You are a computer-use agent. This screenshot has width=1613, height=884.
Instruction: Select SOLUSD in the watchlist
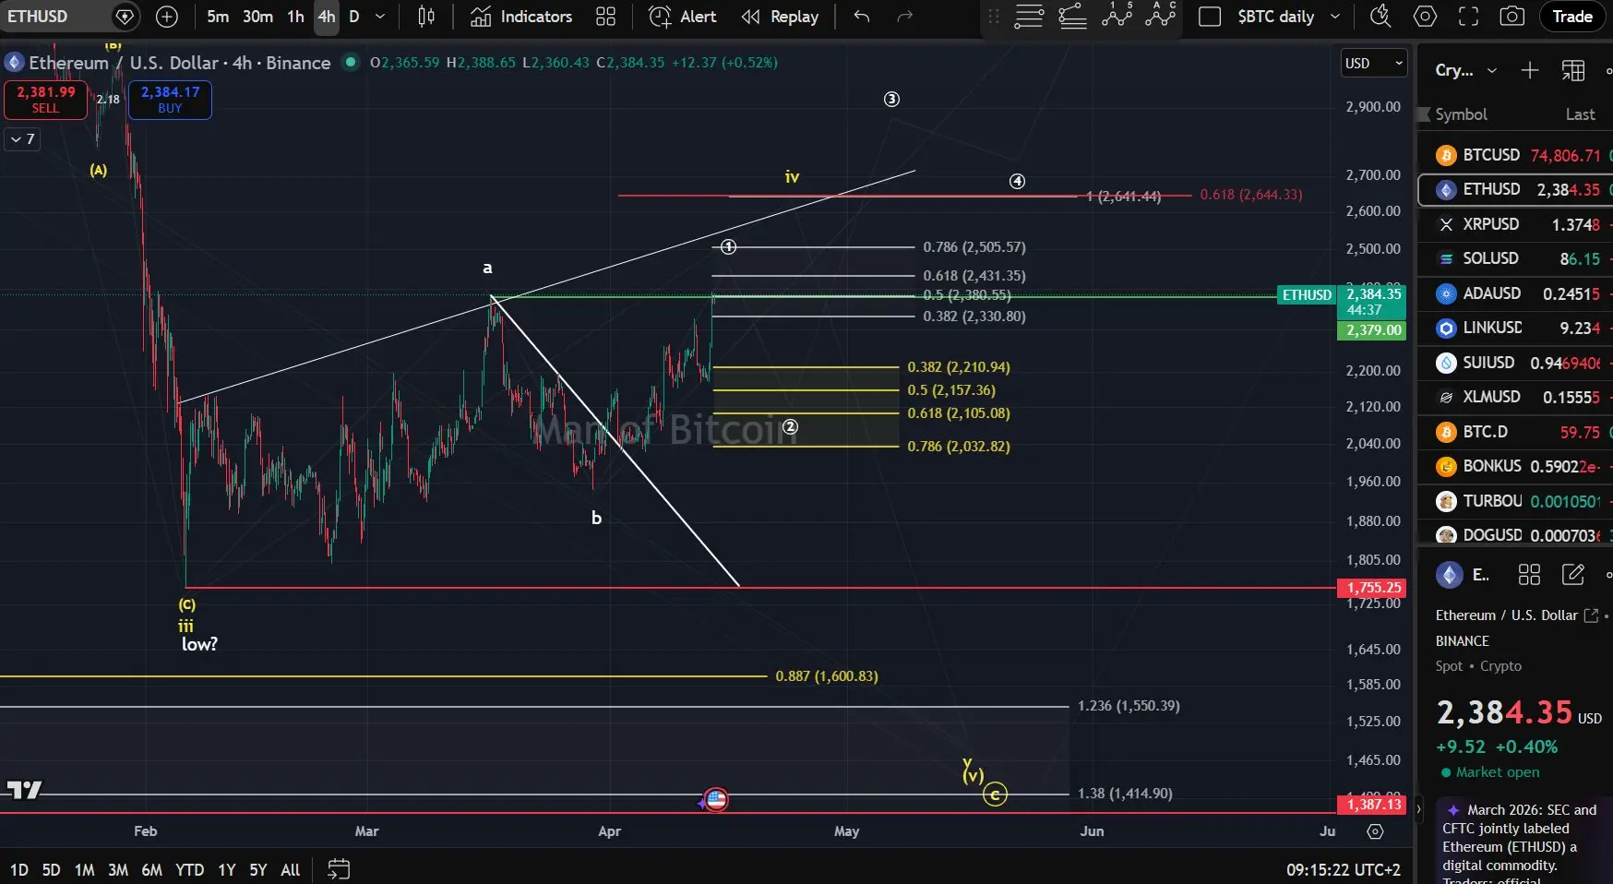click(x=1515, y=258)
